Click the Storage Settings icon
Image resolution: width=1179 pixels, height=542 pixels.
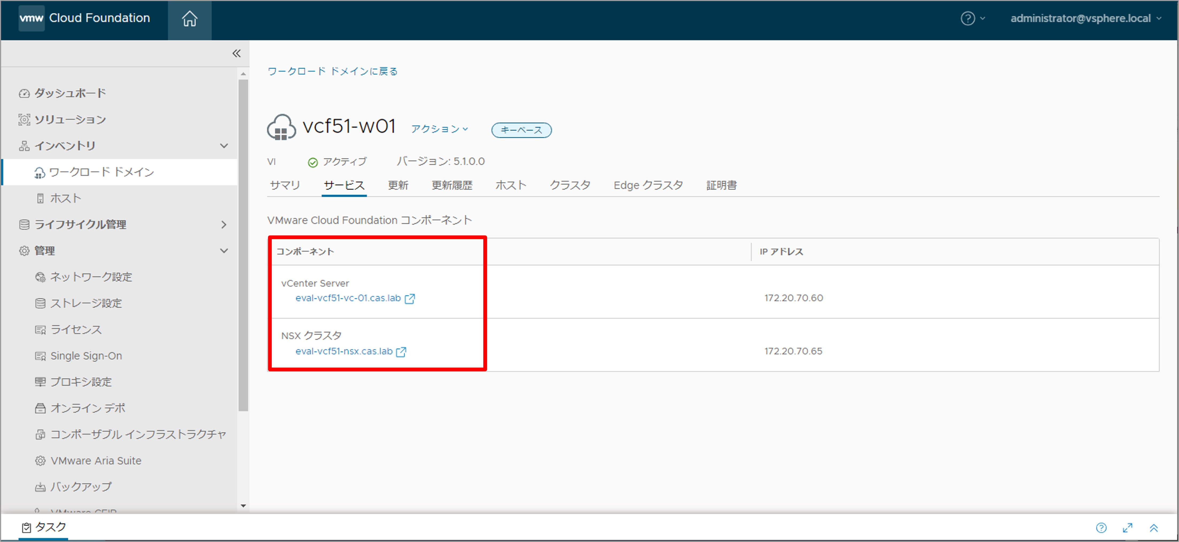(40, 303)
